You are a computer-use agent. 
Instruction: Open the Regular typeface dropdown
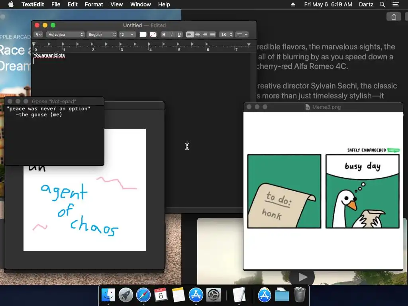click(x=102, y=35)
